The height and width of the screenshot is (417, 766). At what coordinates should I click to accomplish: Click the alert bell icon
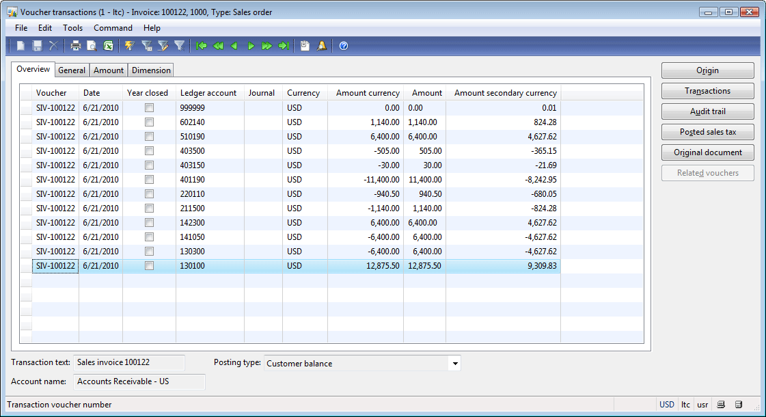point(321,46)
